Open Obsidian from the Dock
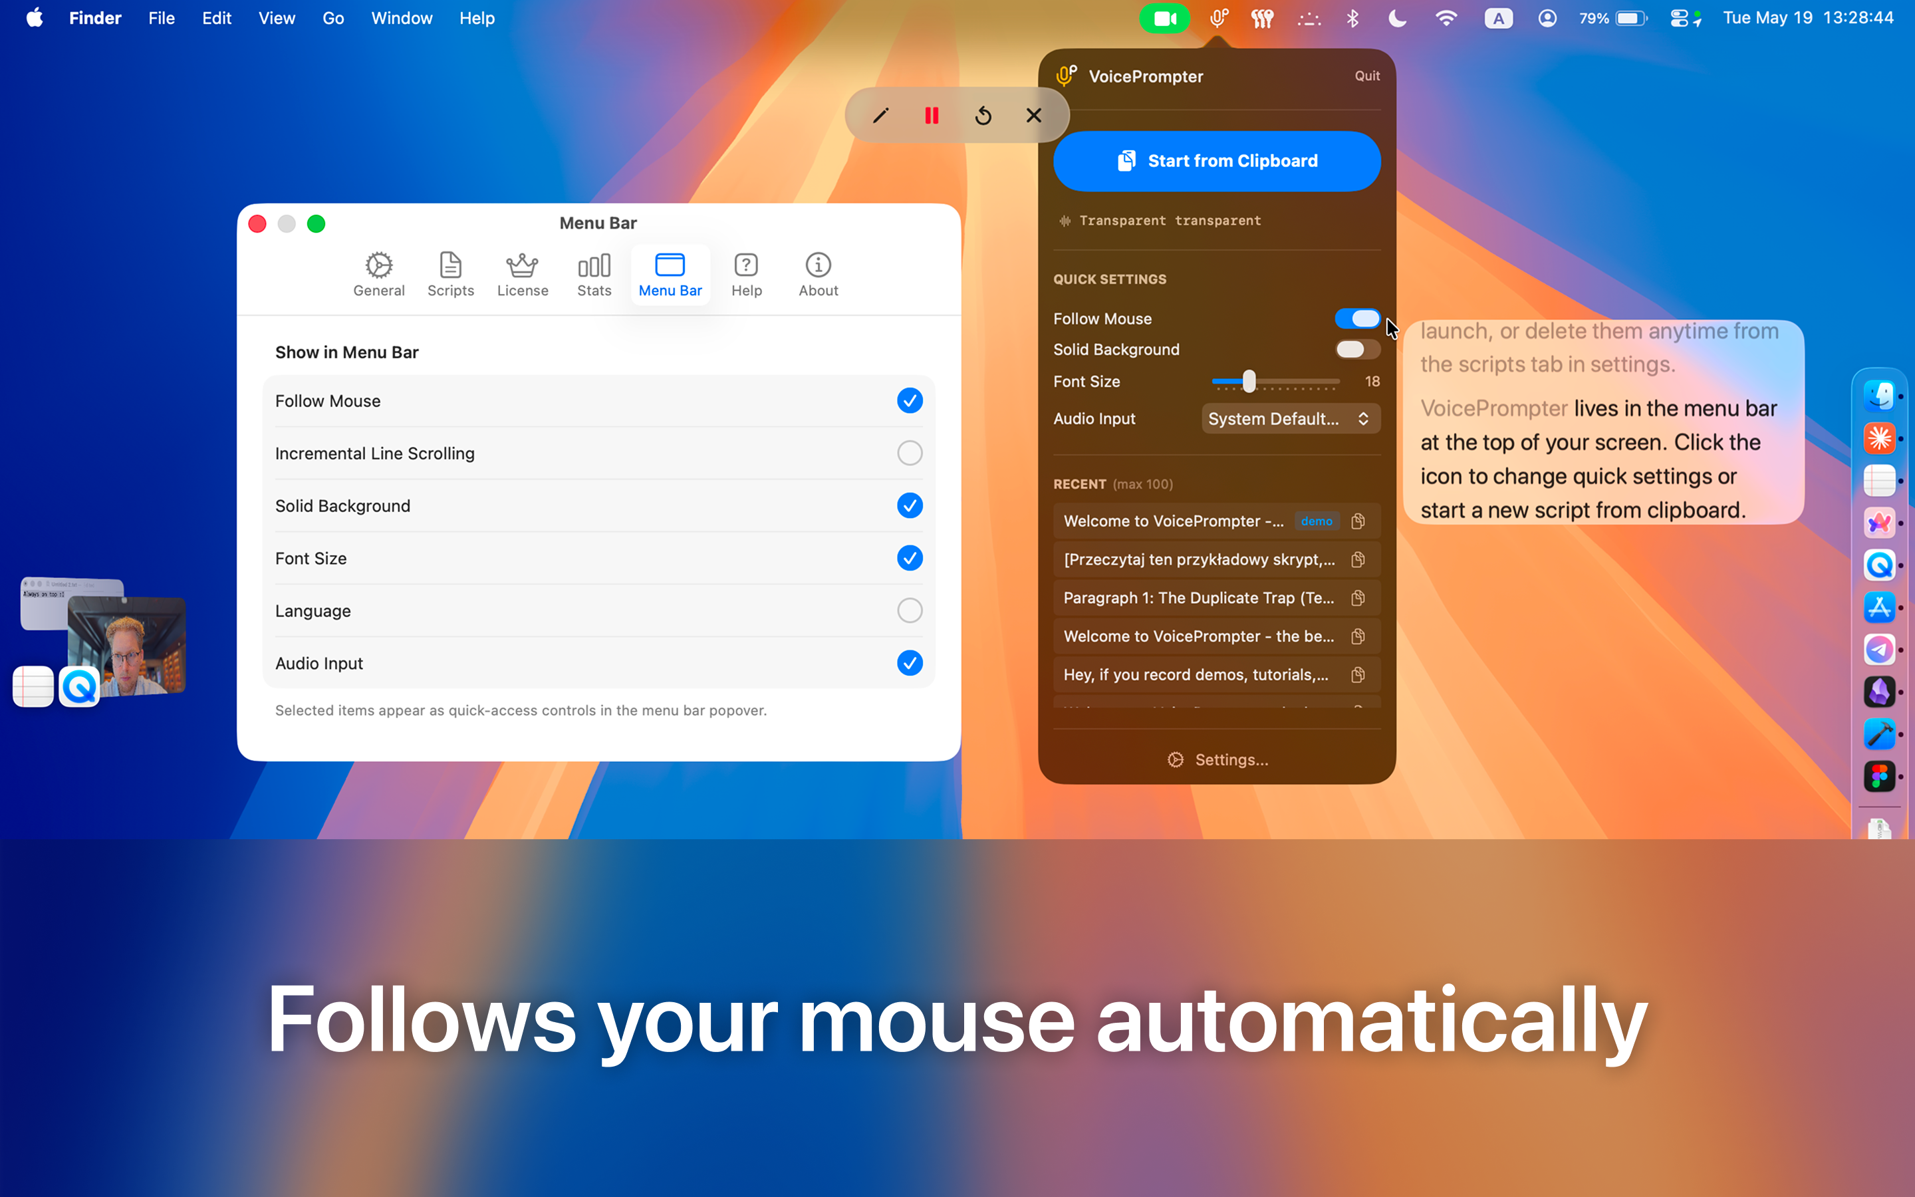The height and width of the screenshot is (1197, 1915). point(1878,692)
